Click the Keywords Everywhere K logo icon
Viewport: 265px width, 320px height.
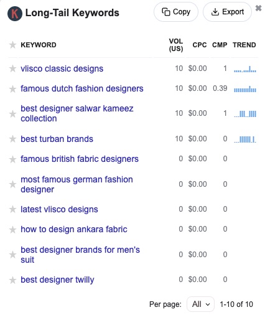[15, 14]
